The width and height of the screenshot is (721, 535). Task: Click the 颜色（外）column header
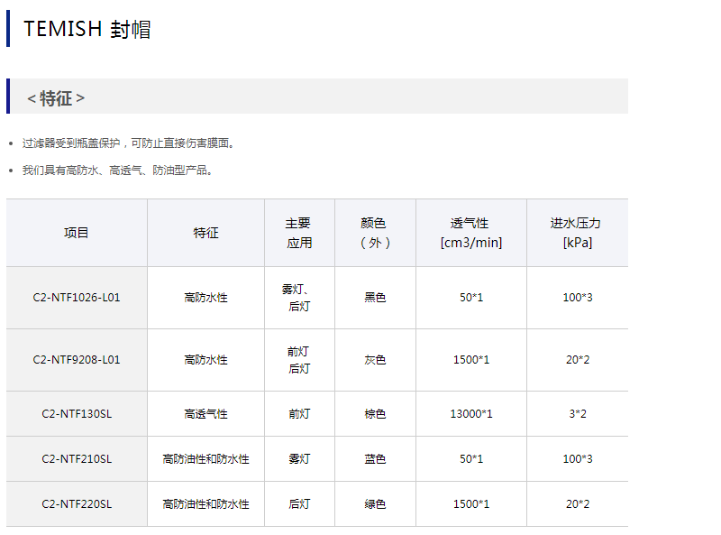coord(375,233)
